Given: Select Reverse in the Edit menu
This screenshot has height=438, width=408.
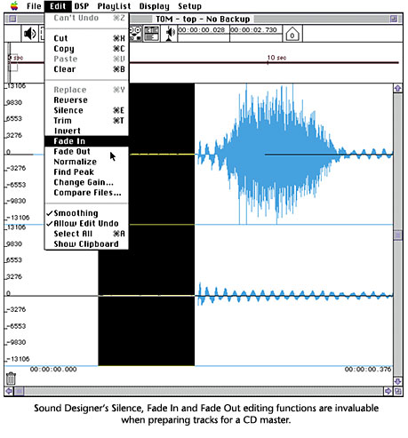Looking at the screenshot, I should [x=86, y=100].
